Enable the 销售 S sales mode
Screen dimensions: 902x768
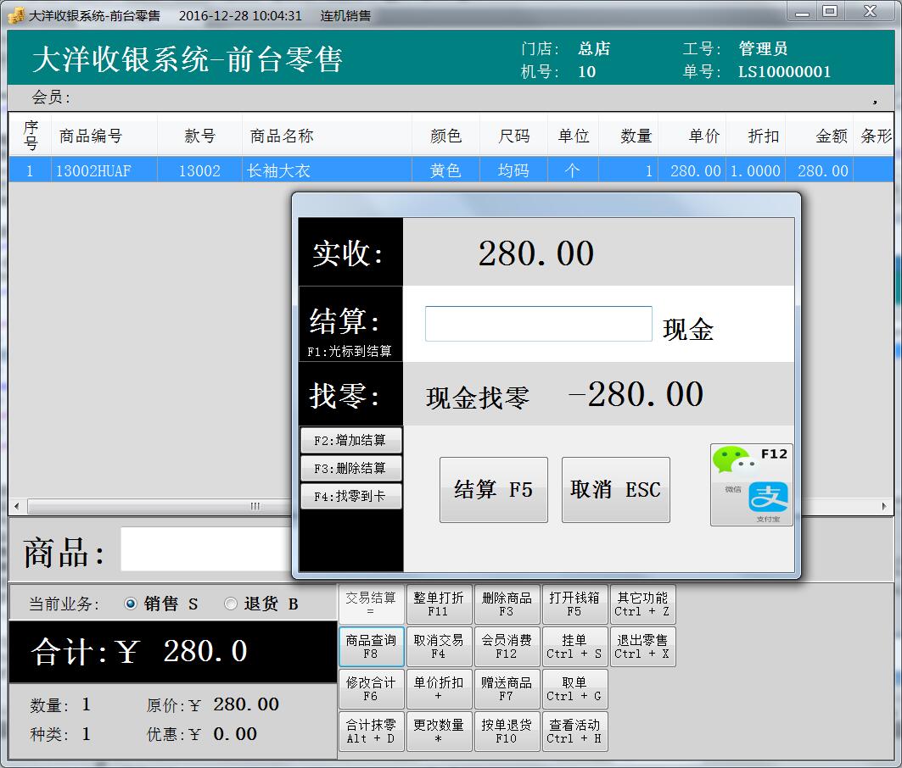click(130, 603)
